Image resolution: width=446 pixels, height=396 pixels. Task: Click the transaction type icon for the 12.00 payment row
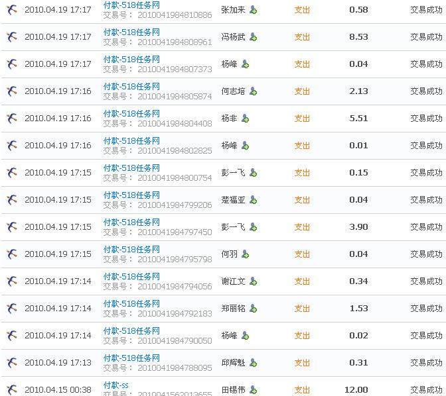[x=12, y=390]
